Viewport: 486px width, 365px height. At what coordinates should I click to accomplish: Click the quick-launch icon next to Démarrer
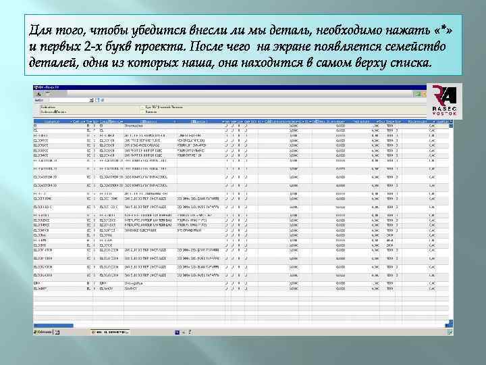pyautogui.click(x=57, y=333)
